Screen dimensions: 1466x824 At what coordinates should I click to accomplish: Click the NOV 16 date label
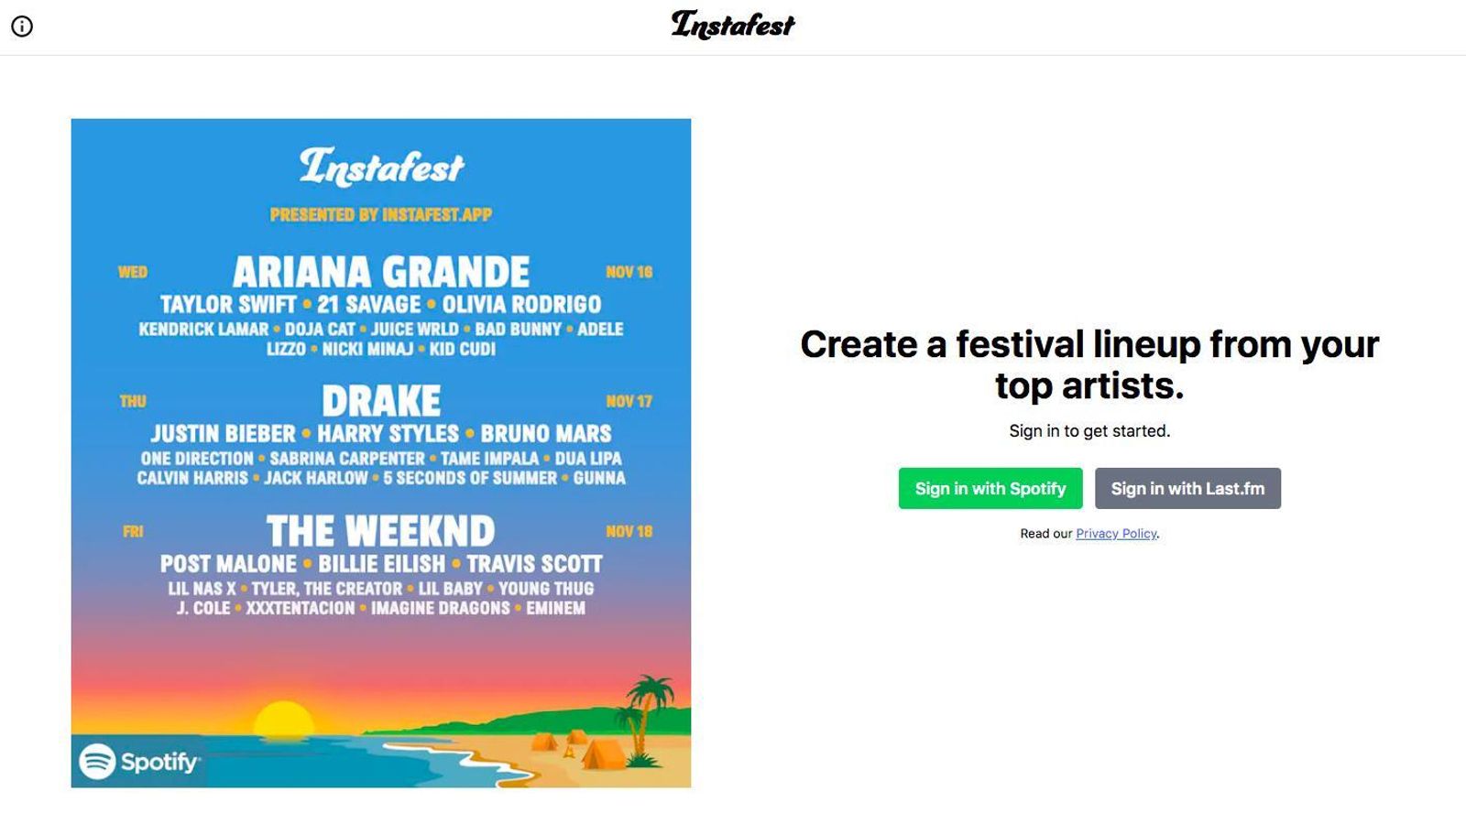[629, 272]
